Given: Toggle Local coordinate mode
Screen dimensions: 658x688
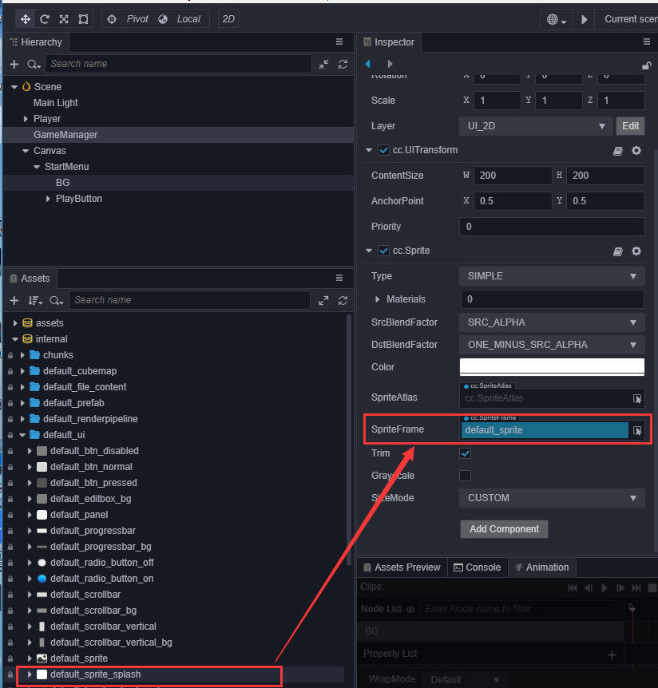Looking at the screenshot, I should [180, 19].
